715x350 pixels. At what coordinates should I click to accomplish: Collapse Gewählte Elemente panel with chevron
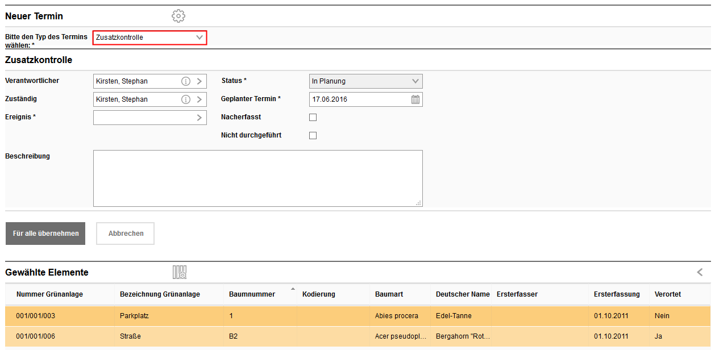click(700, 272)
